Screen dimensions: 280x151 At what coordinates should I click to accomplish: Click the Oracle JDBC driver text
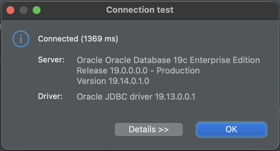pos(114,97)
